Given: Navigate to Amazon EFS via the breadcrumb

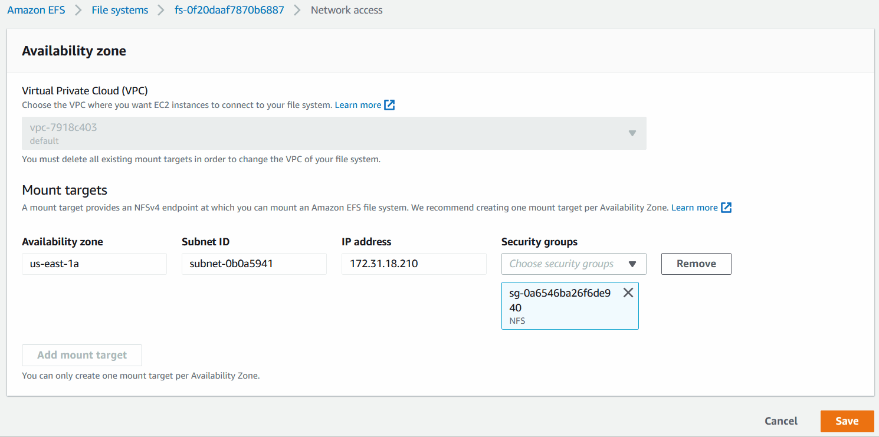Looking at the screenshot, I should (x=36, y=9).
